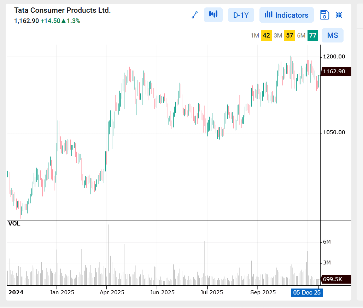Click the 1200.00 price axis label
363x308 pixels.
tap(334, 57)
